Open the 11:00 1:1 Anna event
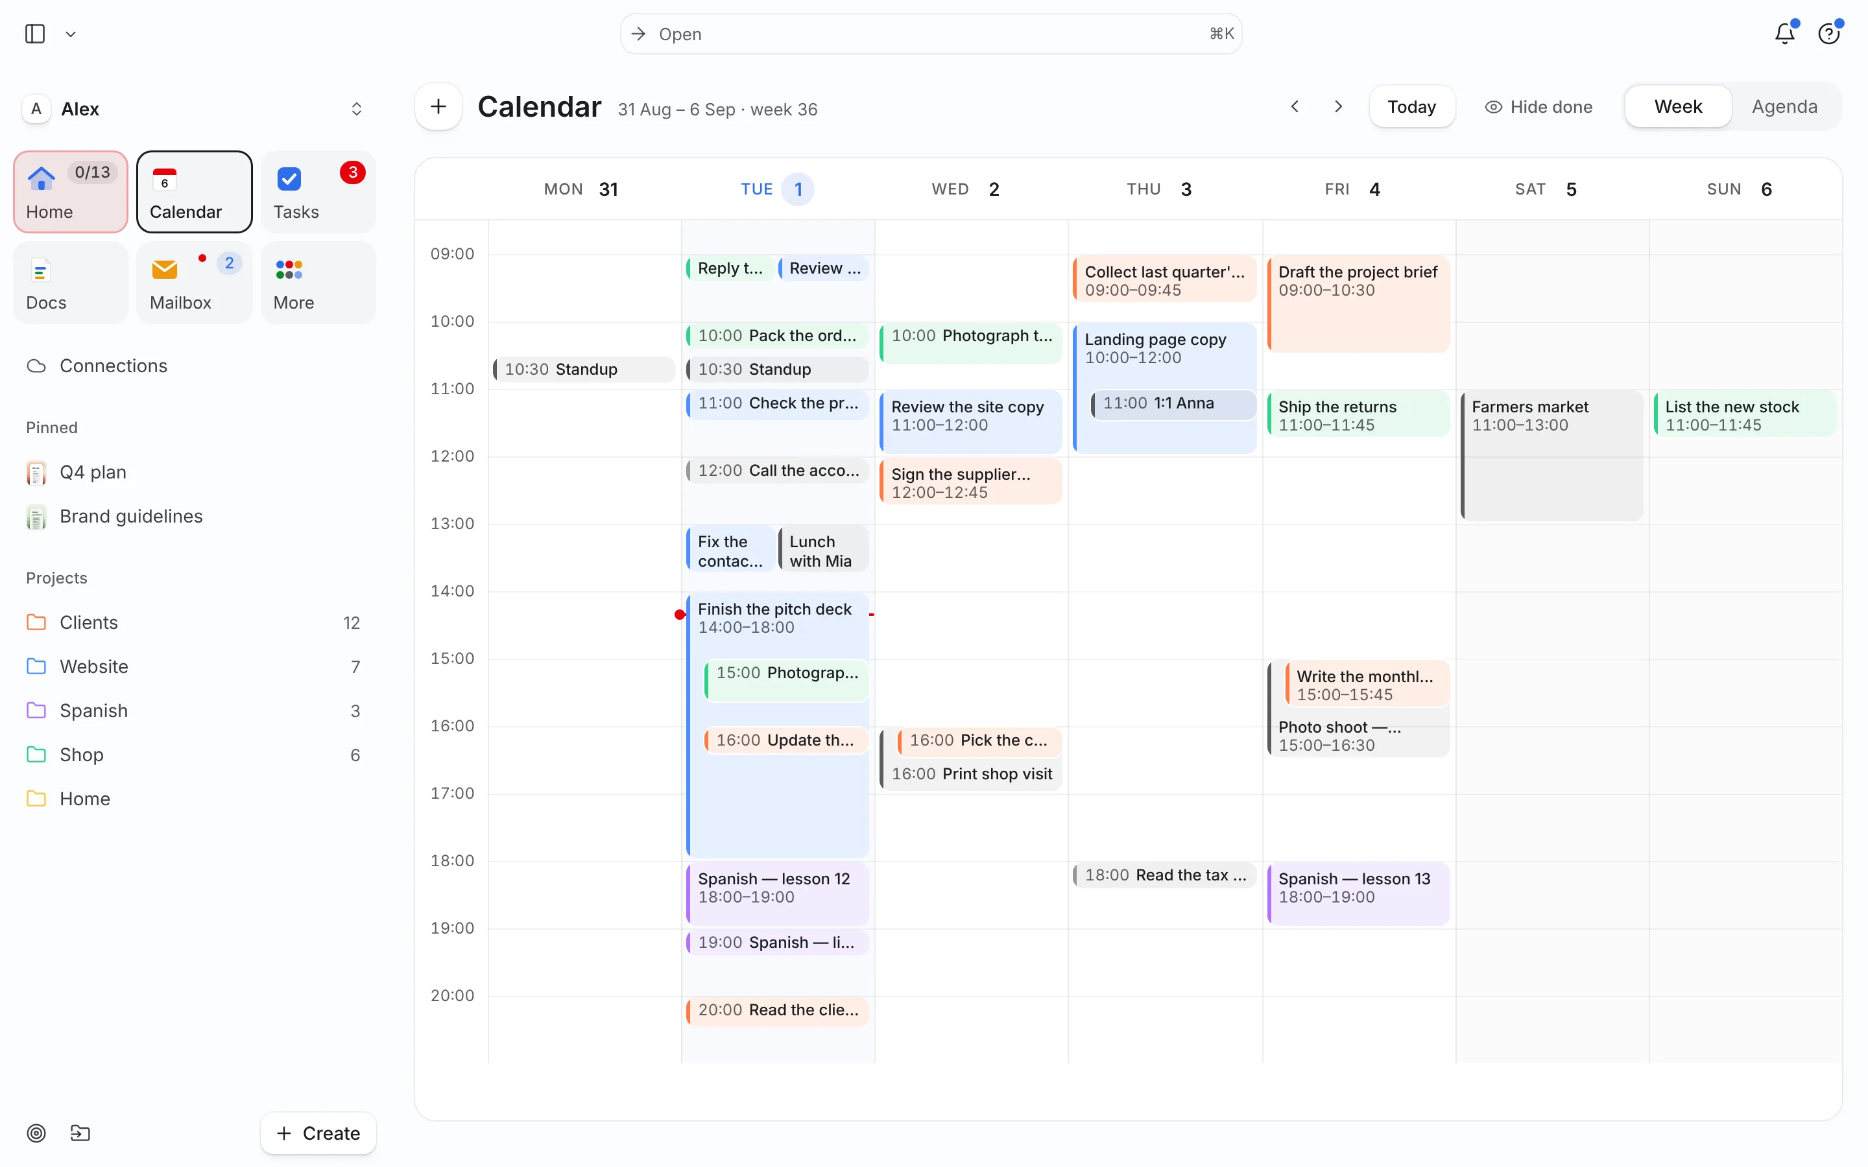The image size is (1868, 1167). click(x=1173, y=404)
